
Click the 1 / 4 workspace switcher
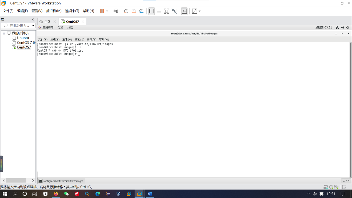[x=346, y=181]
